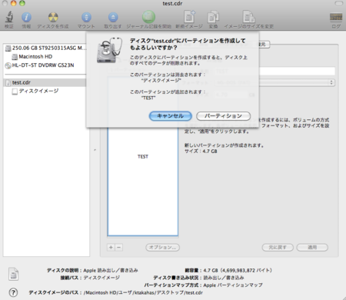Click the help question mark icon
This screenshot has height=300, width=346.
click(13, 292)
